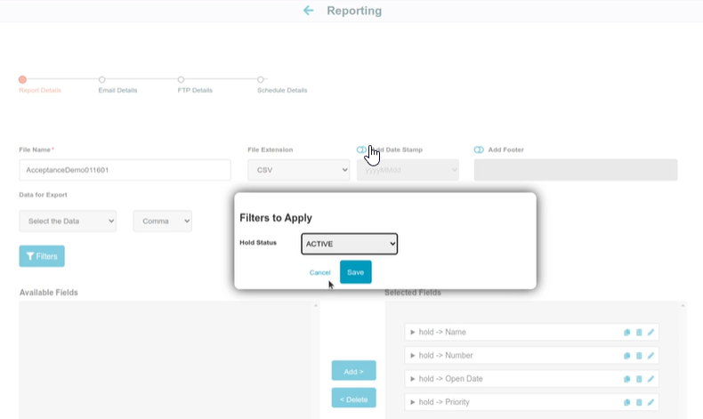Screen dimensions: 703x419
Task: Remove hold -> Open Date with the trash icon
Action: click(639, 379)
